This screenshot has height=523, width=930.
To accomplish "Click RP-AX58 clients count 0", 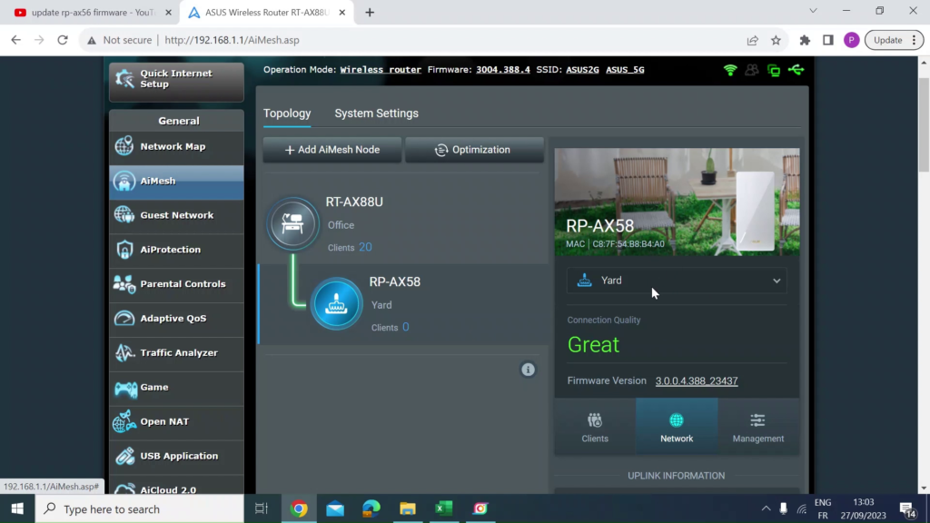I will click(x=406, y=327).
